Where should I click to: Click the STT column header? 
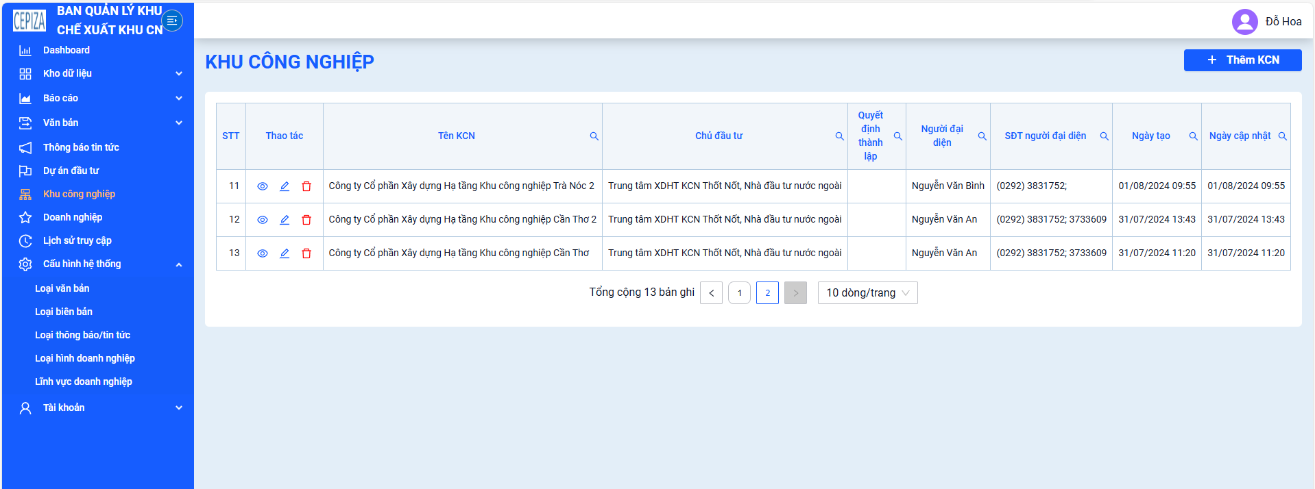(x=231, y=136)
